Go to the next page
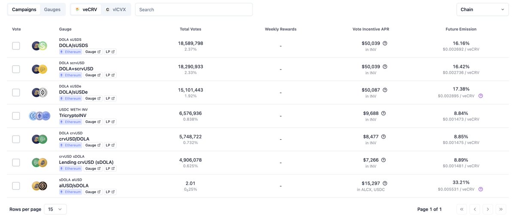Image resolution: width=515 pixels, height=220 pixels. pyautogui.click(x=488, y=209)
